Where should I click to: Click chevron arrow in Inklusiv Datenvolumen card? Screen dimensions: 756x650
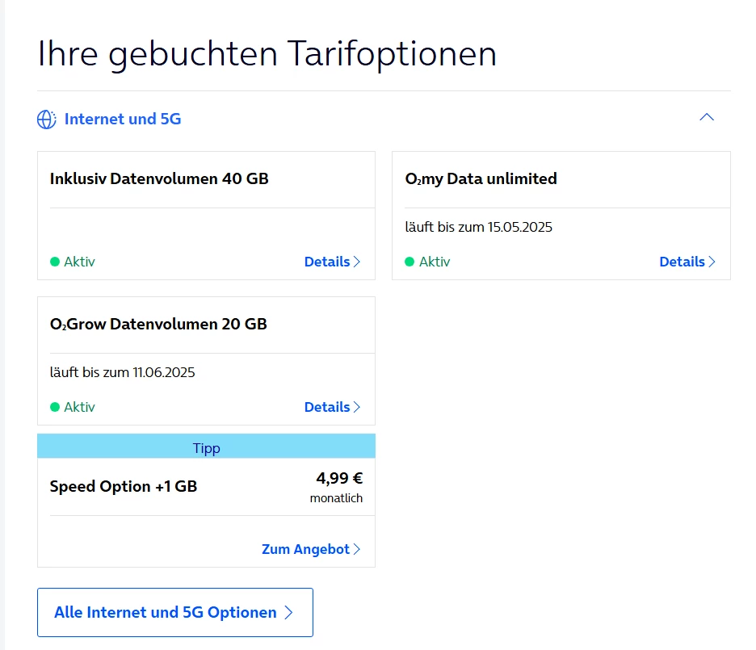[357, 262]
